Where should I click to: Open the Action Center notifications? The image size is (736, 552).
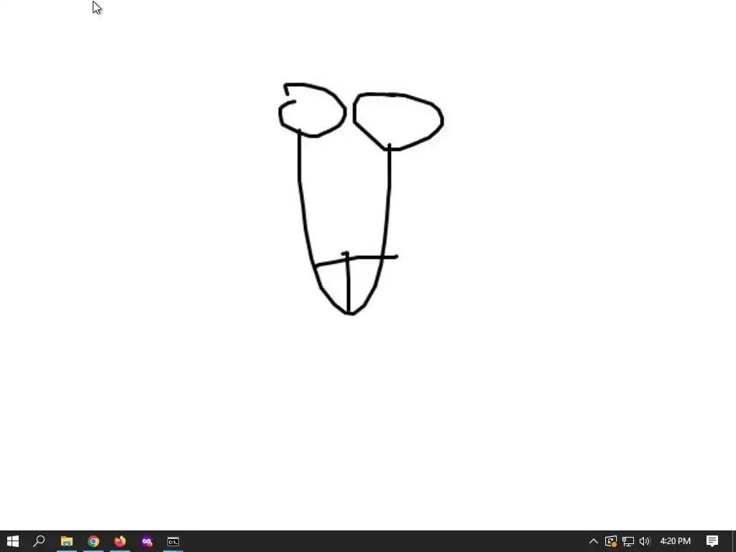coord(712,541)
